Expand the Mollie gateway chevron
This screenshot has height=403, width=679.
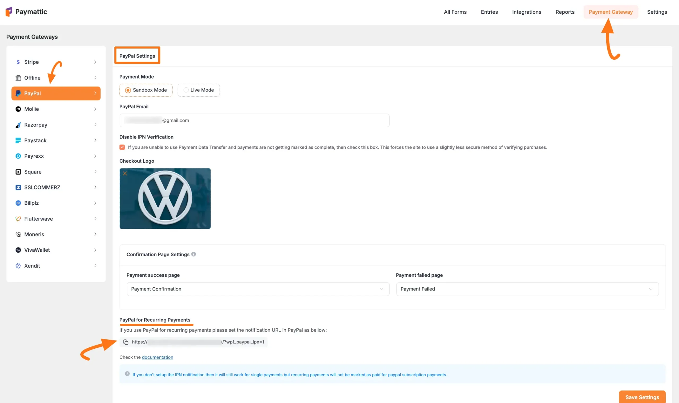pyautogui.click(x=95, y=109)
